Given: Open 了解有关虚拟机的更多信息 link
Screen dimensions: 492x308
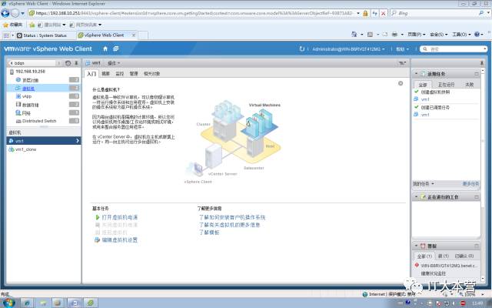Looking at the screenshot, I should pos(230,225).
